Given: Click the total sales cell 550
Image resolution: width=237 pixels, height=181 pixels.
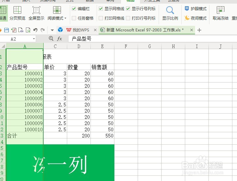Looking at the screenshot, I should point(102,136).
